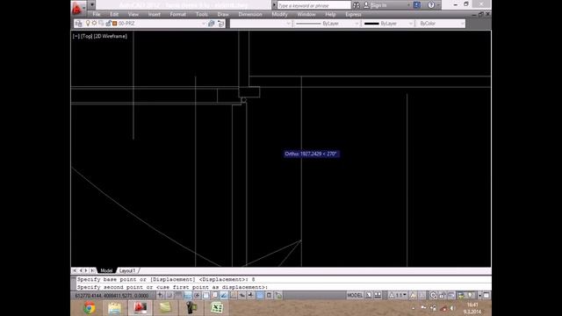Image resolution: width=562 pixels, height=316 pixels.
Task: Open Google Chrome from the taskbar
Action: (x=90, y=308)
